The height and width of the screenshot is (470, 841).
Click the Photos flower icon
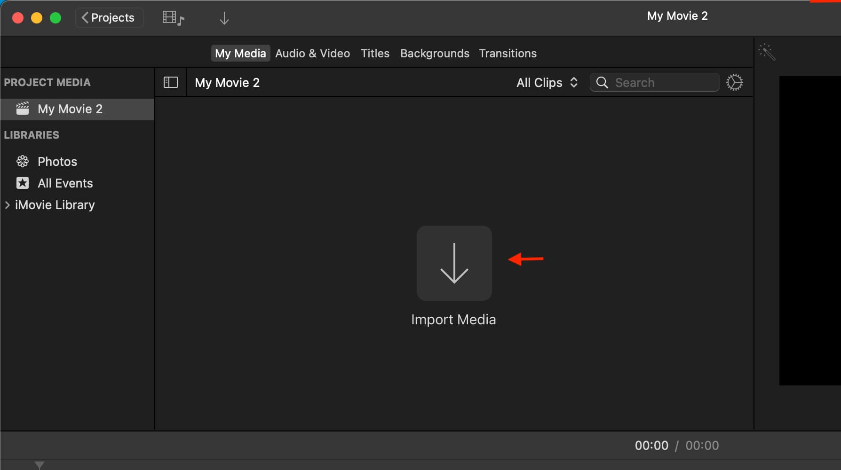[x=23, y=161]
